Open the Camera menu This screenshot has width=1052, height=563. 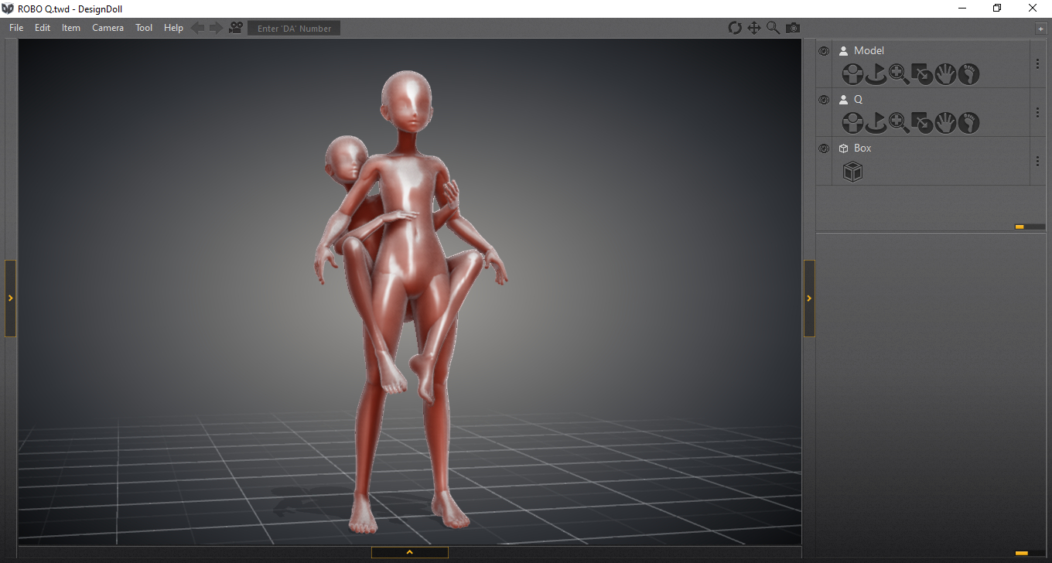coord(108,28)
